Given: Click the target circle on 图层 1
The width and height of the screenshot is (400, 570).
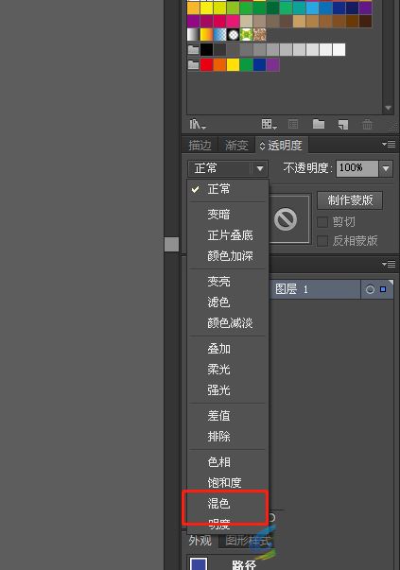Looking at the screenshot, I should [370, 289].
